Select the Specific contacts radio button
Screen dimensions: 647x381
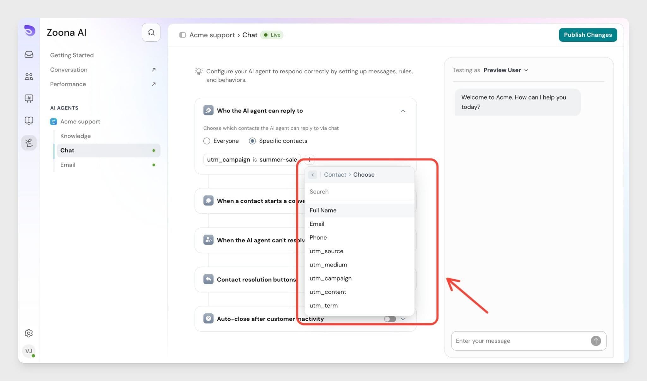(252, 141)
